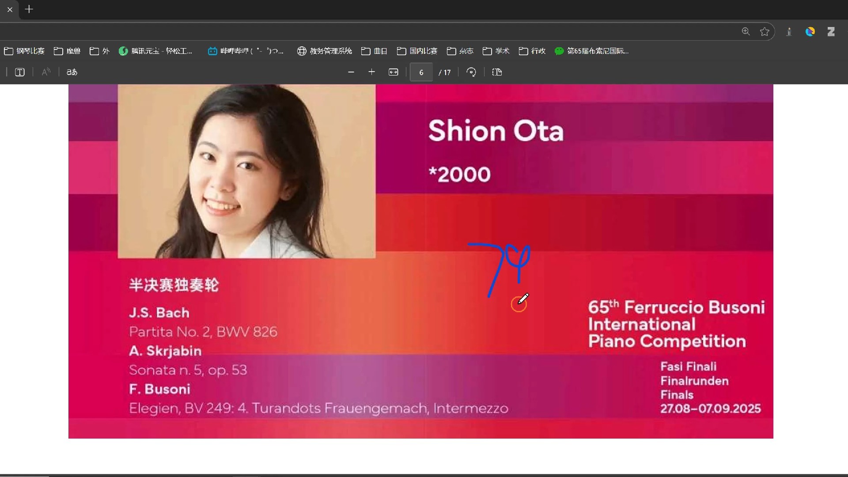Open the 腾讯元宝 bookmark
The width and height of the screenshot is (848, 477).
click(x=155, y=51)
